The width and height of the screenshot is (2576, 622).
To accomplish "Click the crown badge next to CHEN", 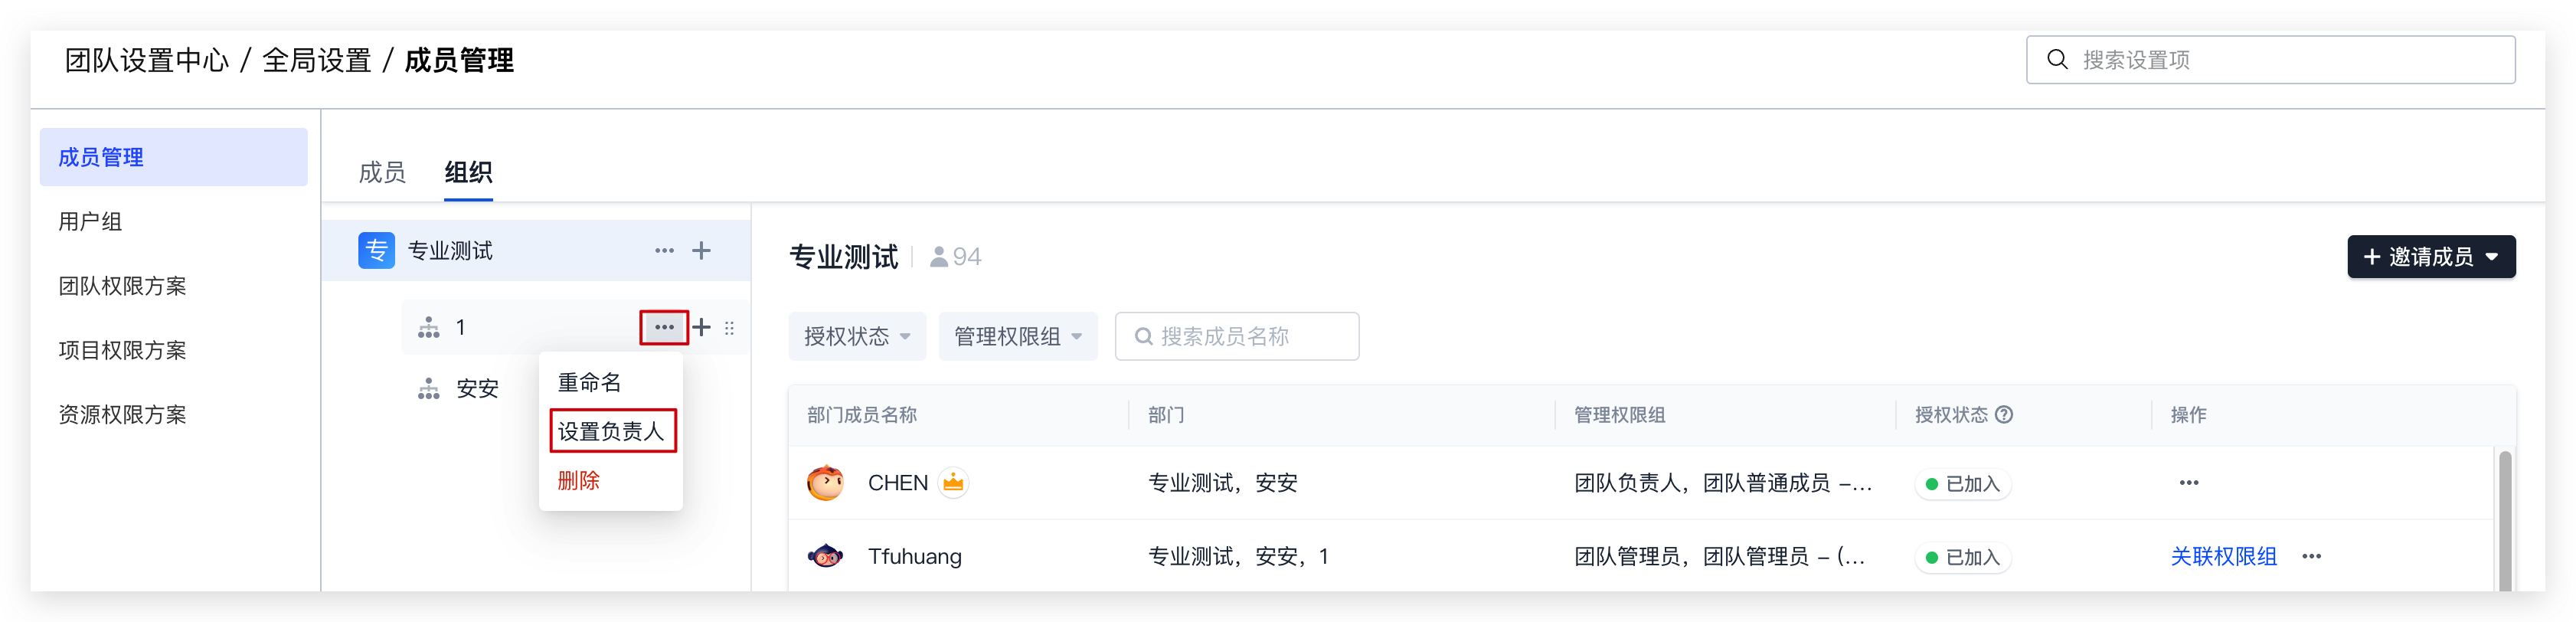I will (x=953, y=483).
